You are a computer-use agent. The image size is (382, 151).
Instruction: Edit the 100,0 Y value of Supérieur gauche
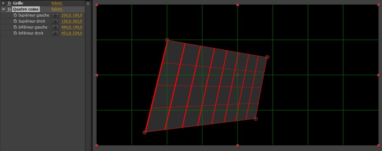click(78, 15)
